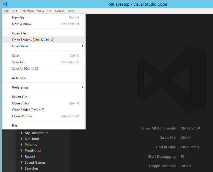Open the File menu
Viewport: 213px width, 172px height.
click(x=6, y=11)
